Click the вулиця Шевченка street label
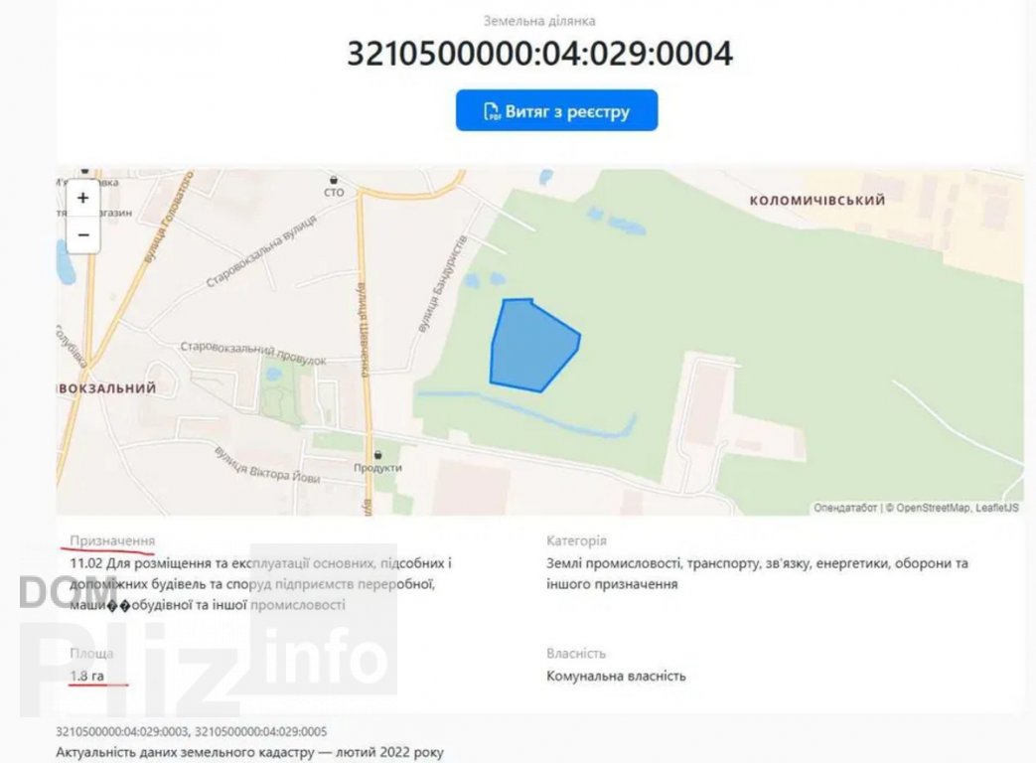Image resolution: width=1036 pixels, height=763 pixels. point(363,330)
